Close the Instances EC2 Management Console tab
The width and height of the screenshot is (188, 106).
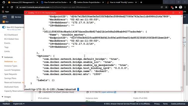coord(37,2)
